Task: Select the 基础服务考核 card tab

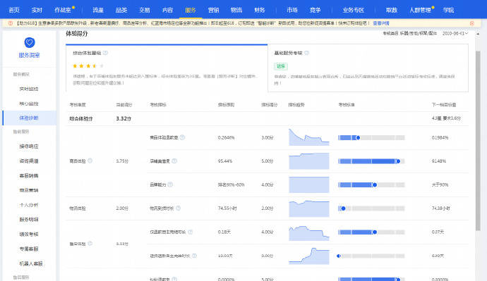Action: point(368,68)
